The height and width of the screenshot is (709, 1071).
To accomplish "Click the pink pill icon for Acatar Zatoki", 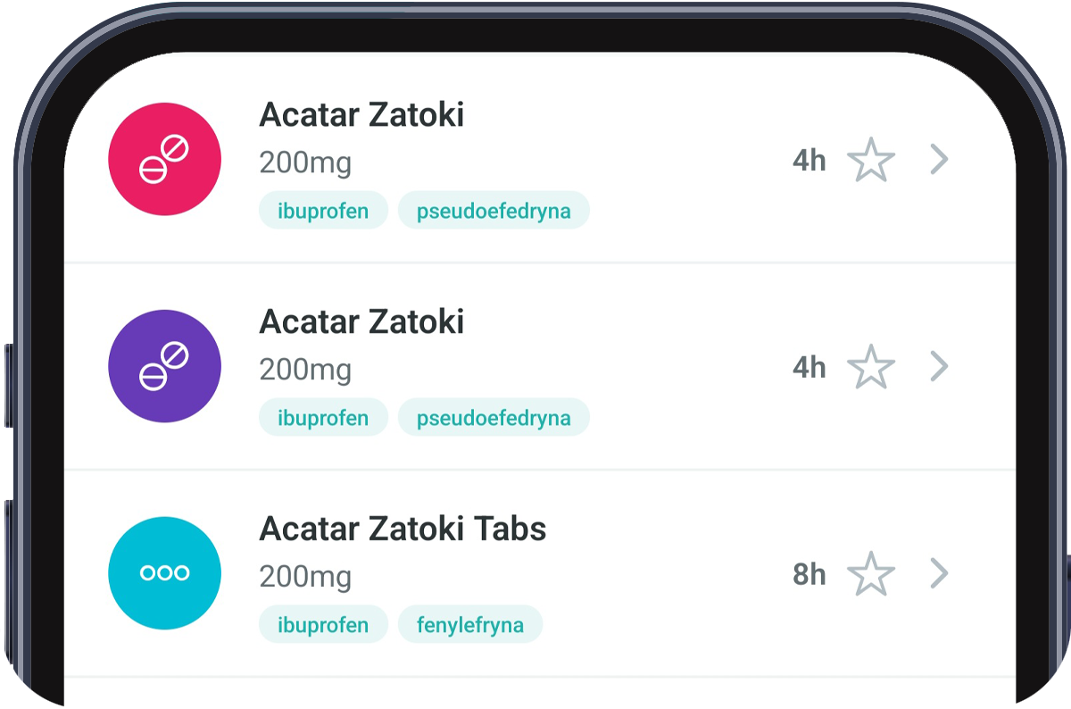I will coord(164,159).
